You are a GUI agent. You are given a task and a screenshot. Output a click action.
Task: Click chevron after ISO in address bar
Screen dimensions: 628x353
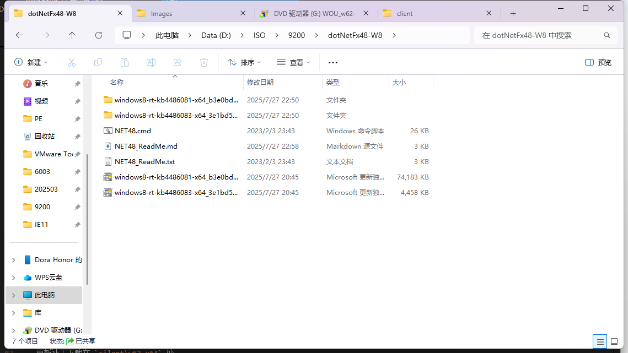276,35
